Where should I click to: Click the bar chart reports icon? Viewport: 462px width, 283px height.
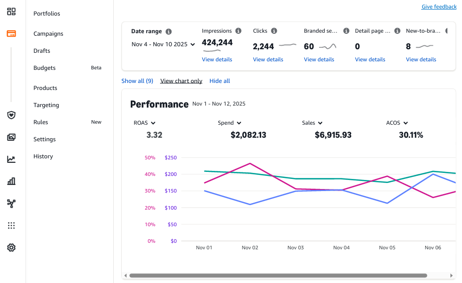click(11, 181)
